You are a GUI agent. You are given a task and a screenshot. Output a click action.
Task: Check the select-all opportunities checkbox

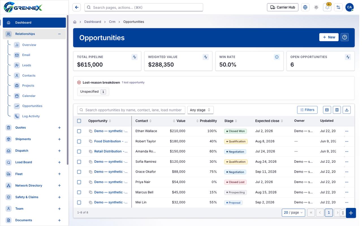pyautogui.click(x=79, y=121)
